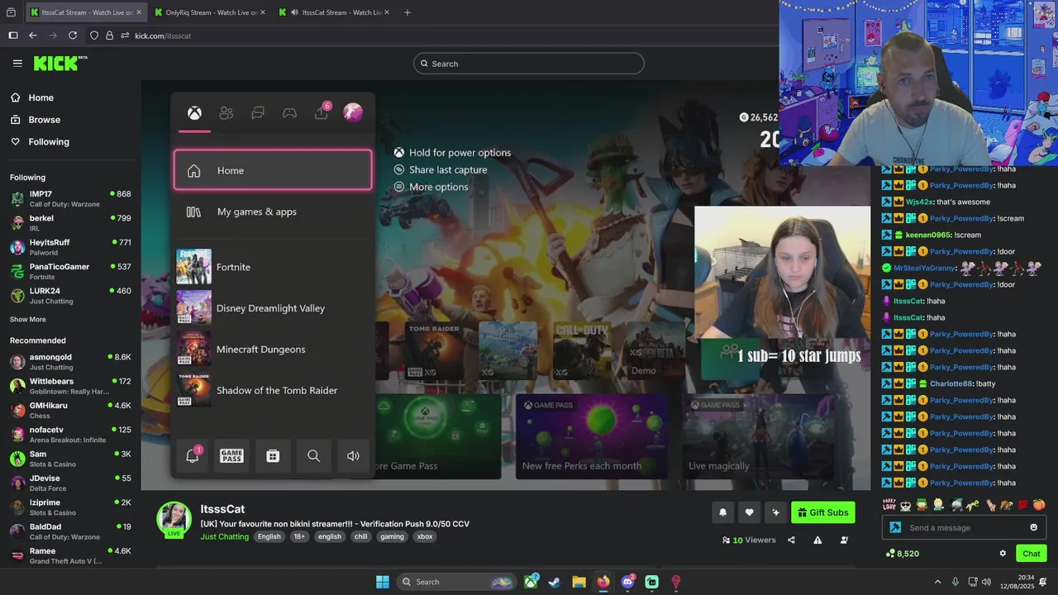Click the chill stream tag
This screenshot has height=595, width=1058.
(x=360, y=536)
